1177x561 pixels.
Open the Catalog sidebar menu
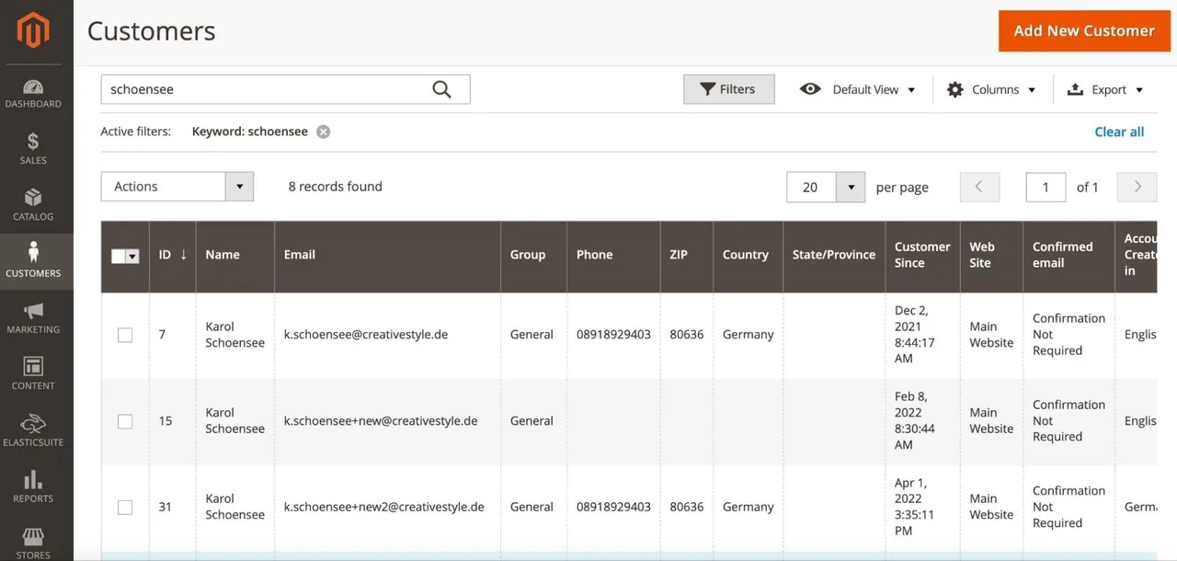coord(33,205)
